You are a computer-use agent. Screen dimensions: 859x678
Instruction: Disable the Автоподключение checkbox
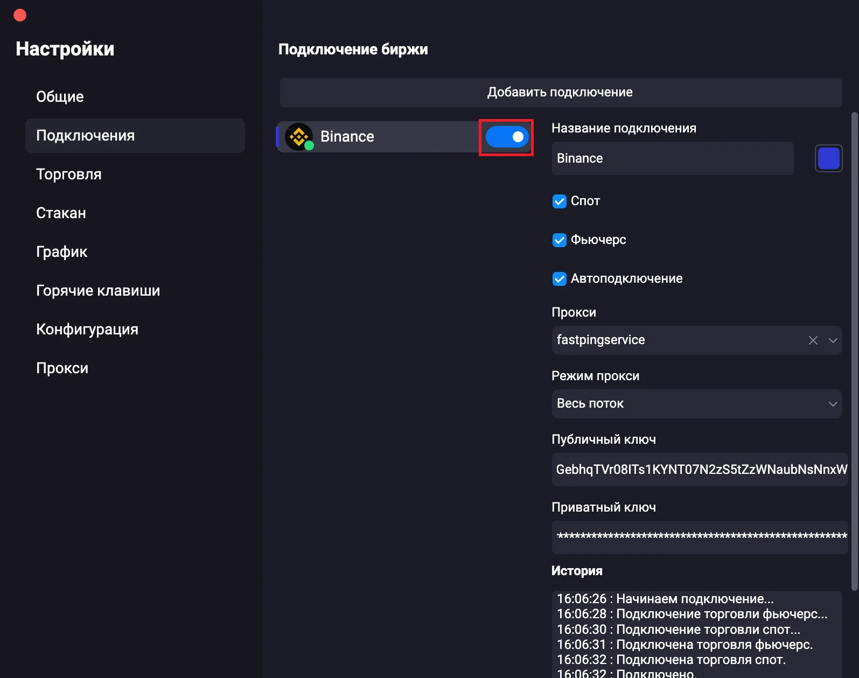(x=560, y=279)
